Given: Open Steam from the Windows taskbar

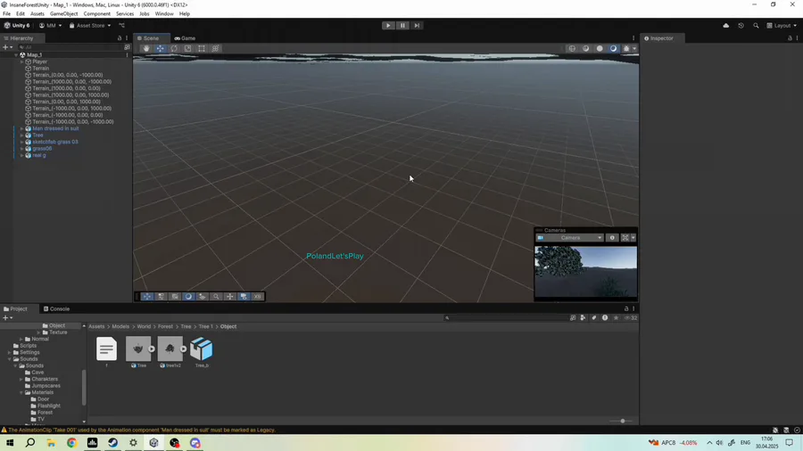Looking at the screenshot, I should coord(112,443).
